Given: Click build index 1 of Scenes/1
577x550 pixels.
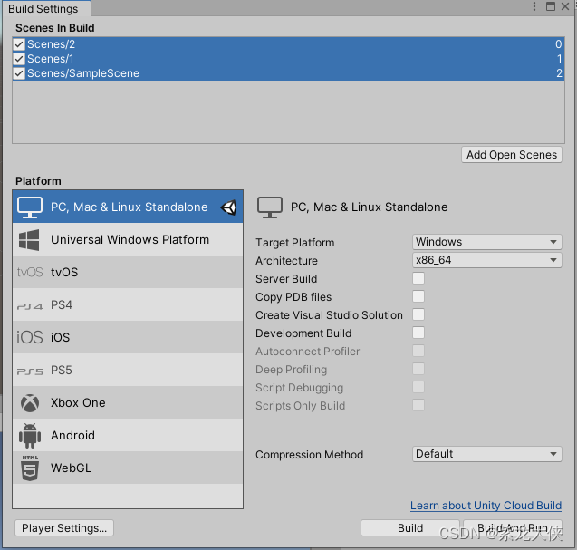Looking at the screenshot, I should coord(559,59).
